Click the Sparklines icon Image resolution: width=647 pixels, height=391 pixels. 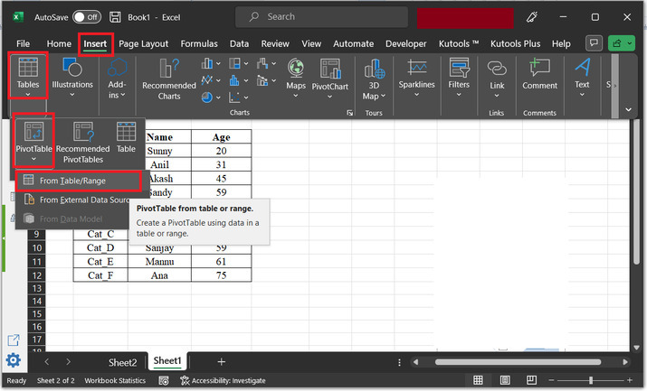click(417, 75)
